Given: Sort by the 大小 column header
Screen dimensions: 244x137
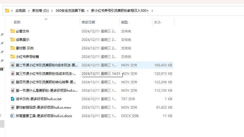Looking at the screenshot, I should coord(157,22).
